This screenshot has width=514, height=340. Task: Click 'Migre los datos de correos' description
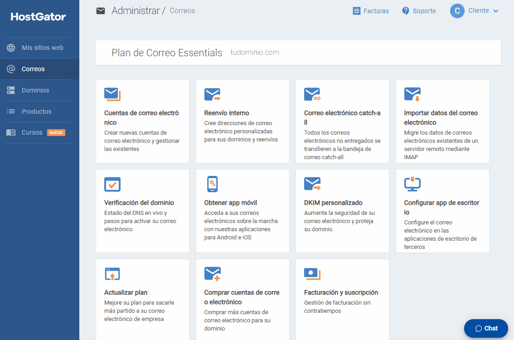(x=441, y=145)
